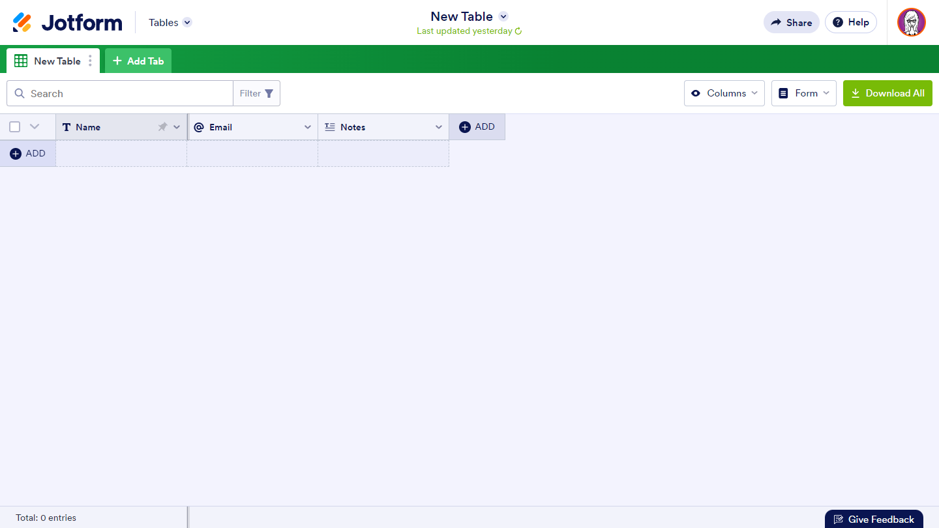Click the 'Total: 0 entries' status text

[x=46, y=518]
